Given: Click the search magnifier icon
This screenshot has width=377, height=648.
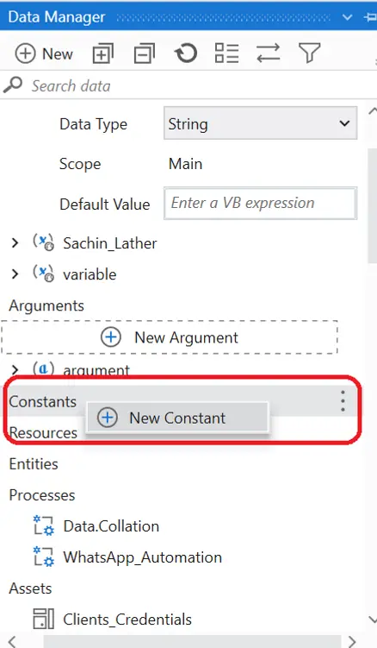Looking at the screenshot, I should click(x=13, y=85).
